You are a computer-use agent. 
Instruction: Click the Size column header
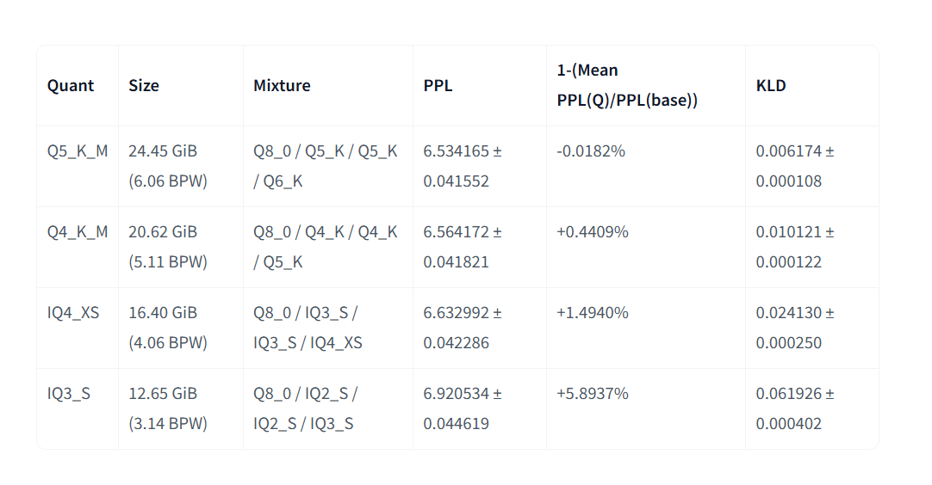point(144,85)
